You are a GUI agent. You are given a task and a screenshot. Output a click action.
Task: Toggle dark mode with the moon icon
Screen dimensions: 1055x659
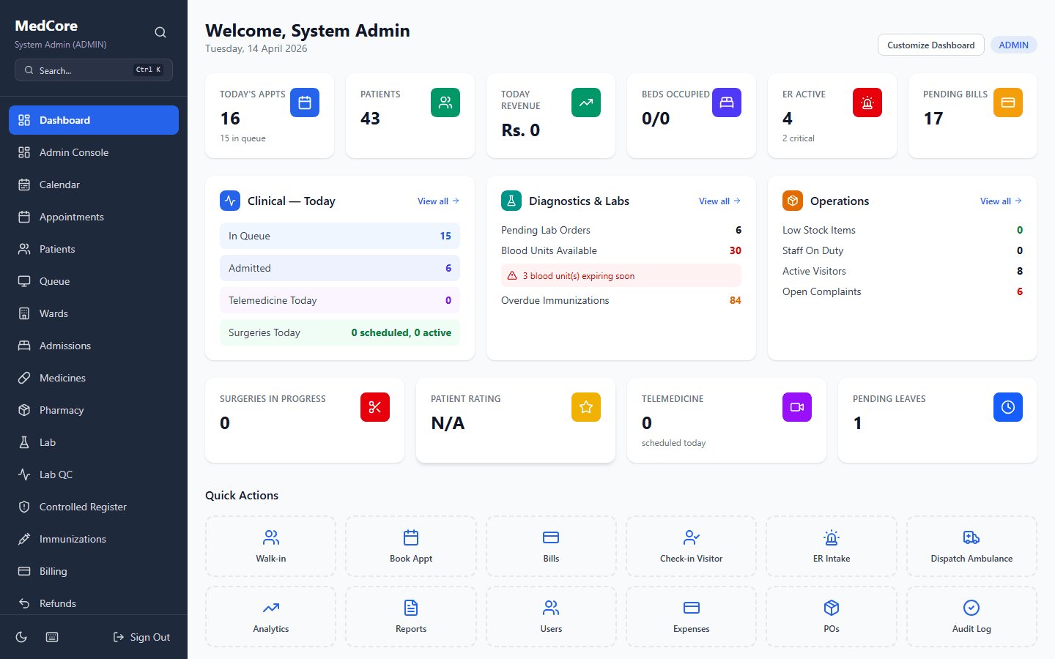pos(21,637)
